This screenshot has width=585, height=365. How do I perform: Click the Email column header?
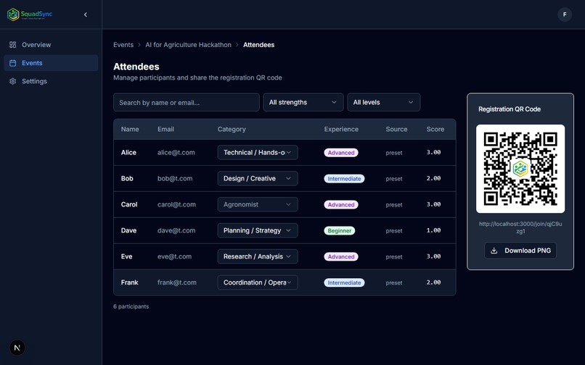(x=165, y=129)
